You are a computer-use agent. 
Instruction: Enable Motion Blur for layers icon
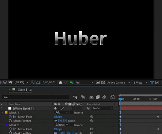[x=104, y=97]
